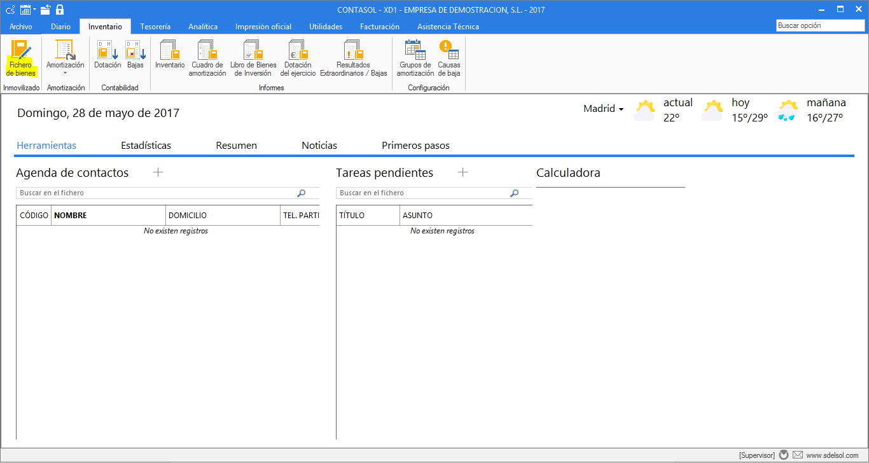Add a pending task with the plus icon
This screenshot has height=463, width=869.
pos(463,172)
